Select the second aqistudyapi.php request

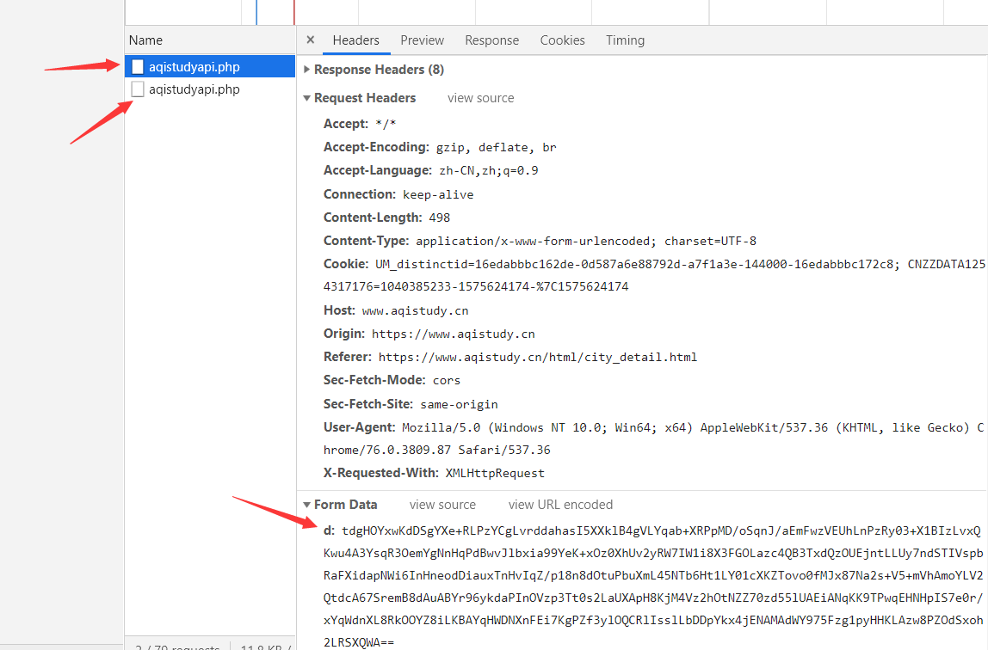[x=195, y=89]
